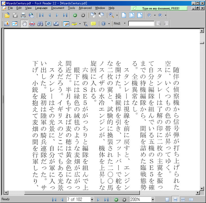The height and width of the screenshot is (203, 206).
Task: Click the blue info icon
Action: [104, 24]
